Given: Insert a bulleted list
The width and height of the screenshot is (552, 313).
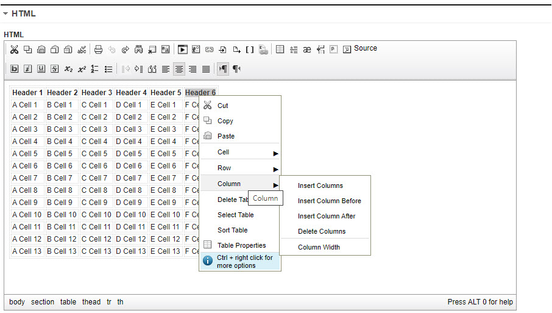Looking at the screenshot, I should (108, 69).
